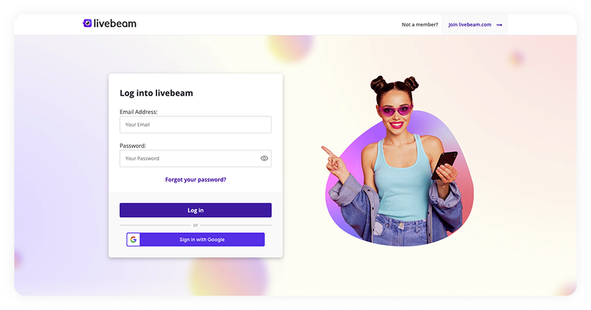Click the woman with phone illustration
This screenshot has height=310, width=591.
click(x=399, y=161)
